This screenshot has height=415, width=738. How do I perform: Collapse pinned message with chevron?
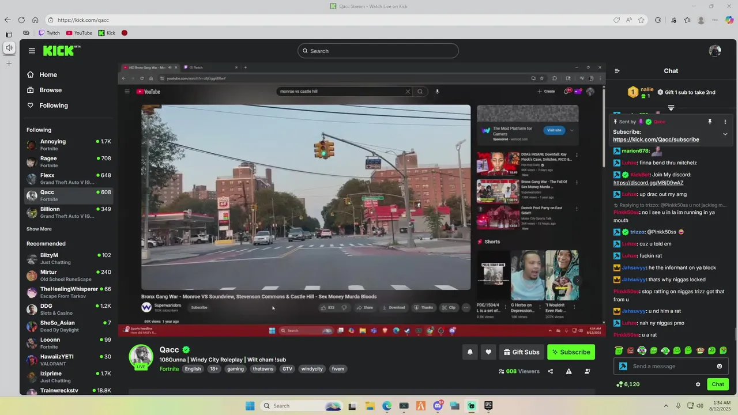point(725,134)
